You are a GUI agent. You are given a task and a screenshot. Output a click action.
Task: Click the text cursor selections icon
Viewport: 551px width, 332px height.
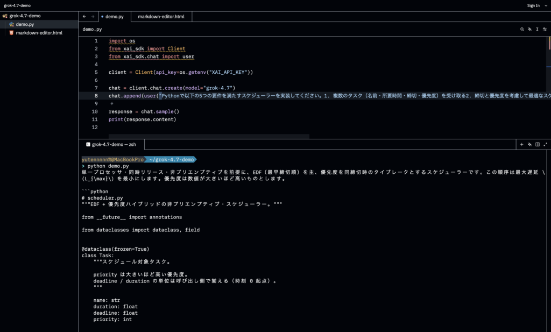click(537, 29)
